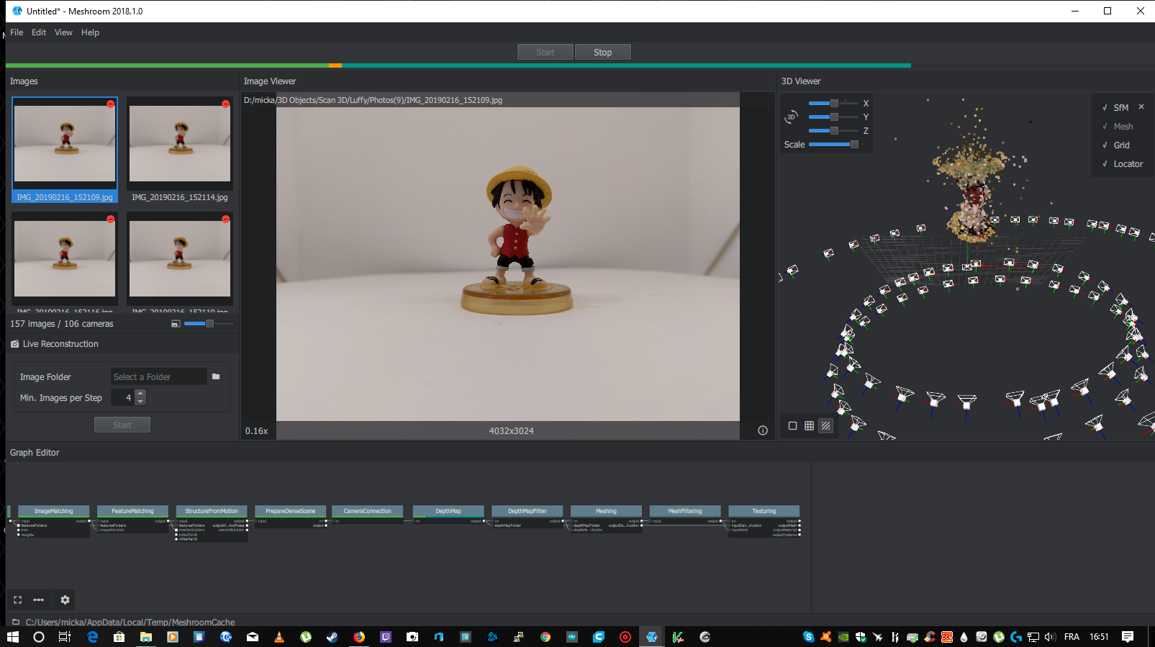Decrease Min. Images per Step value
1155x647 pixels.
tap(140, 402)
